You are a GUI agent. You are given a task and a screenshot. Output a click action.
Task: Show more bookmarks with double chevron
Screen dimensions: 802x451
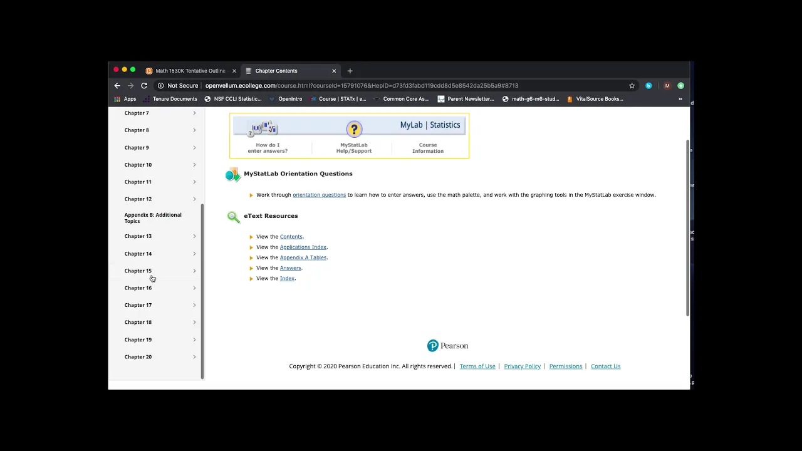(680, 99)
